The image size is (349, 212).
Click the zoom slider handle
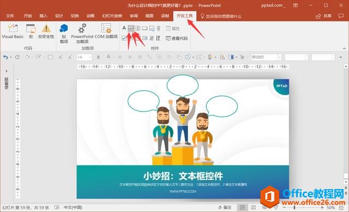294,208
